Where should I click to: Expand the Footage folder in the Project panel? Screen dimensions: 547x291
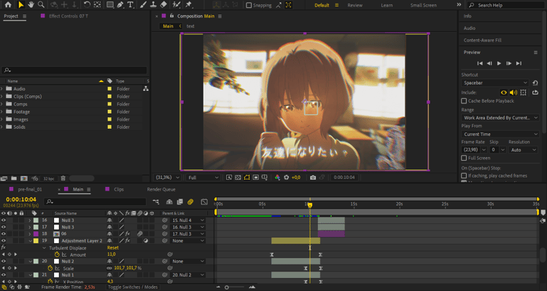click(2, 112)
